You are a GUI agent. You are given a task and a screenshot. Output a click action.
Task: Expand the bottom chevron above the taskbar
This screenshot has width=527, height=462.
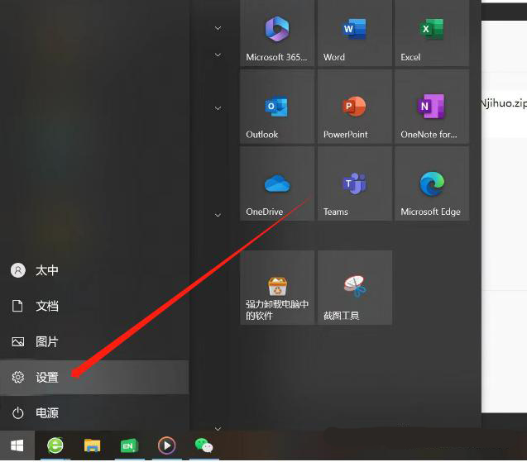(x=218, y=428)
